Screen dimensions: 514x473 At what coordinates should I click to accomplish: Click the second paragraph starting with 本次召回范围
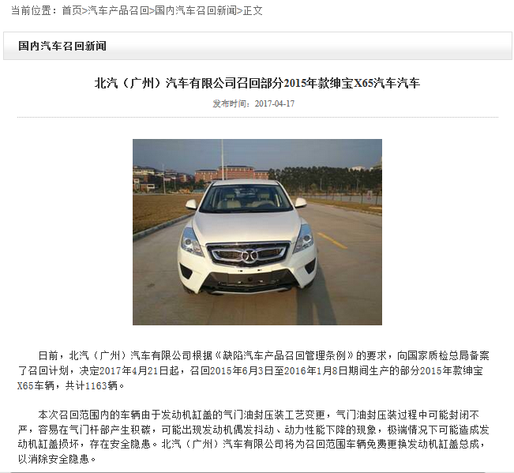point(253,437)
